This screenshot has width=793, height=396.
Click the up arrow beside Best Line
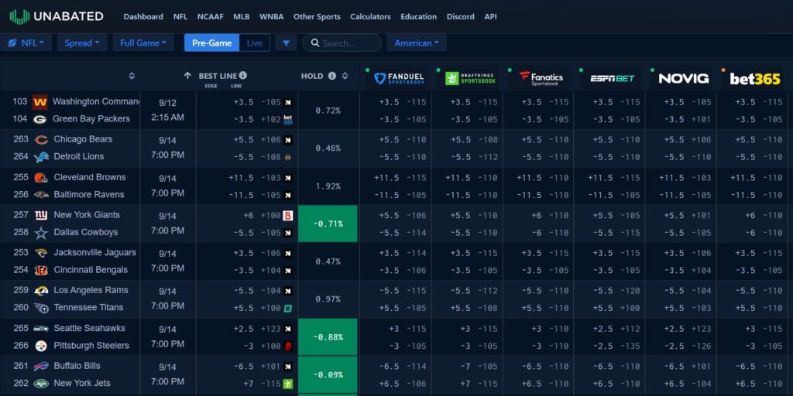(187, 75)
